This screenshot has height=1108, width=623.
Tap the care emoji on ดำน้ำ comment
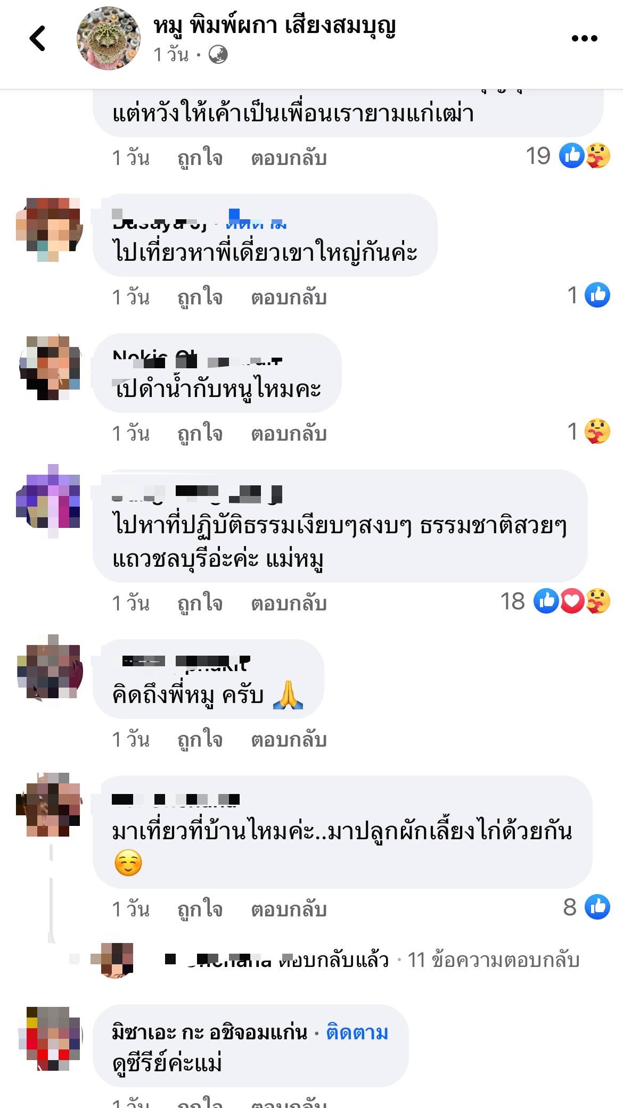597,432
